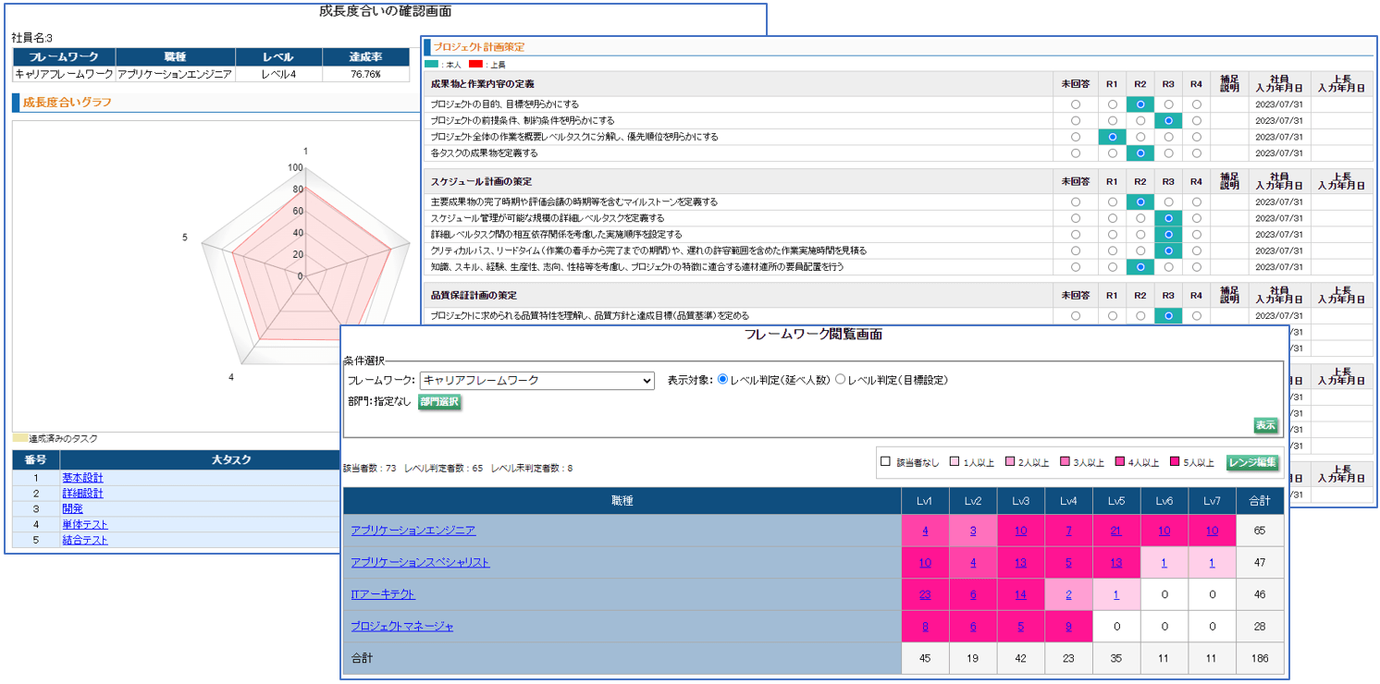Click the 5人以上 legend color swatch

pyautogui.click(x=1176, y=462)
